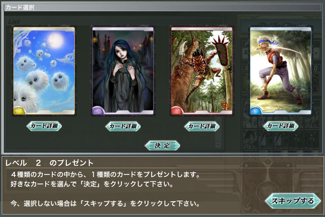The image size is (325, 217).
Task: Click the scroll down arrow behind card list
Action: [x=218, y=145]
